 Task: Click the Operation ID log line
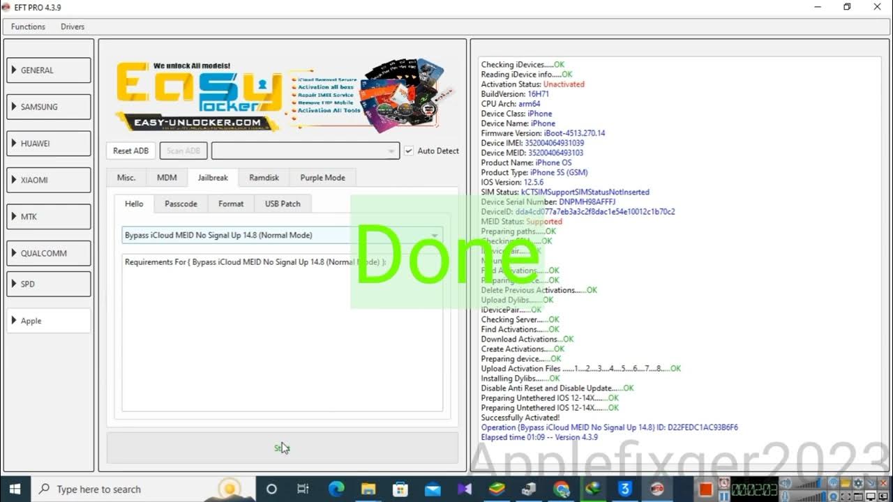(x=609, y=427)
